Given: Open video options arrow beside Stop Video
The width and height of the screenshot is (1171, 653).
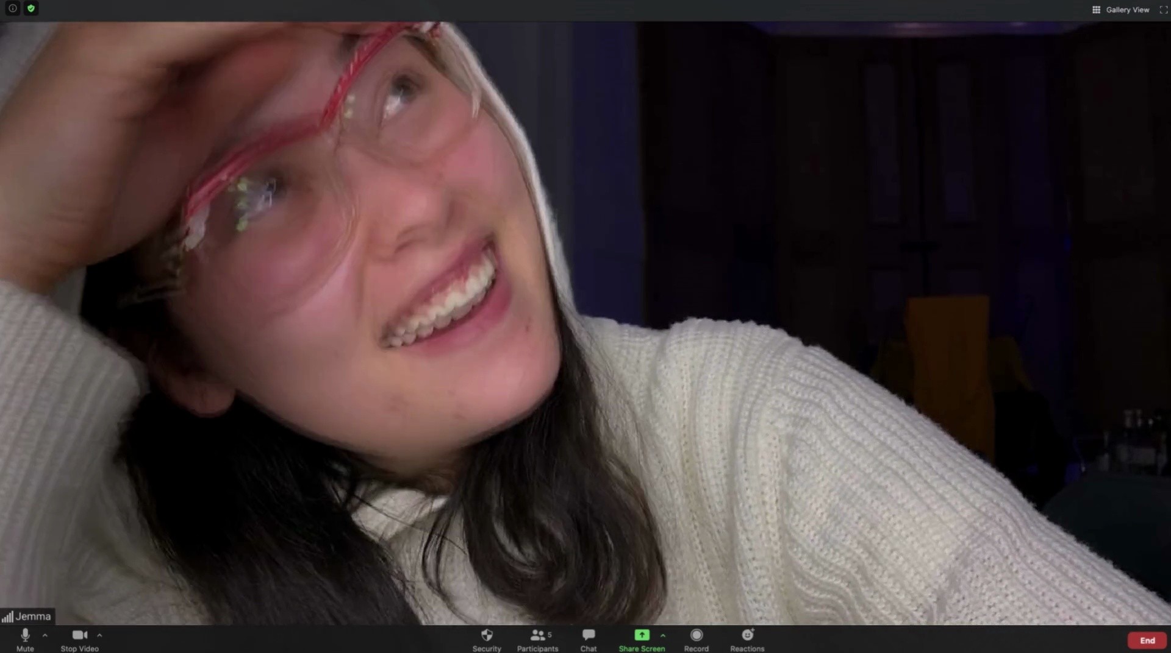Looking at the screenshot, I should pos(99,635).
